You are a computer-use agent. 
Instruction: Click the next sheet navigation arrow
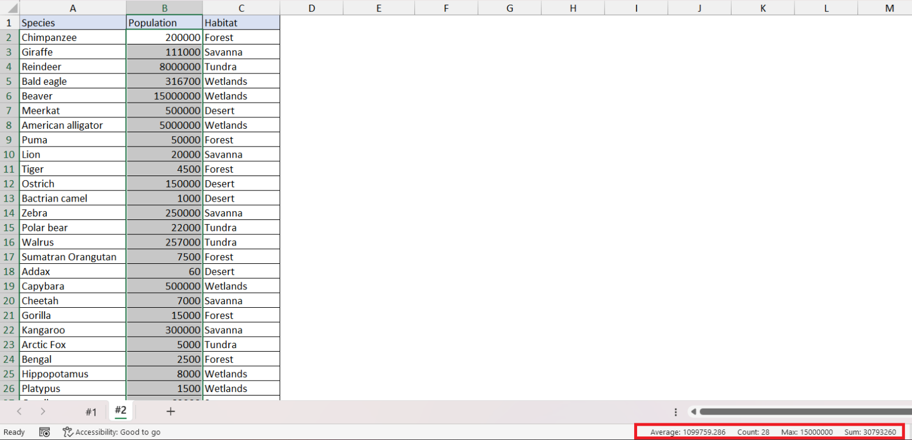point(42,411)
